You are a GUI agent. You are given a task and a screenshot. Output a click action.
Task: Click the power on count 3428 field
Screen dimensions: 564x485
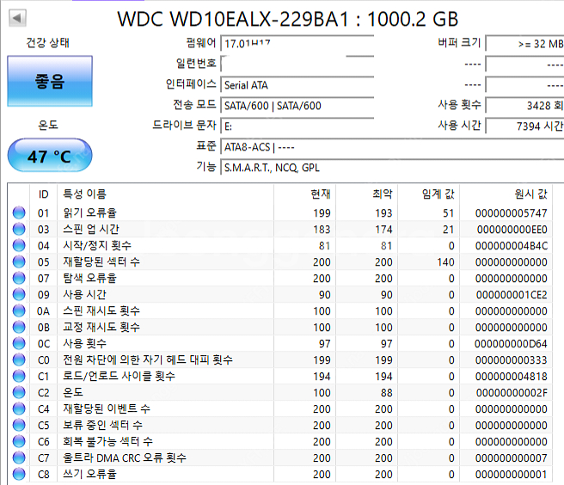[x=524, y=106]
